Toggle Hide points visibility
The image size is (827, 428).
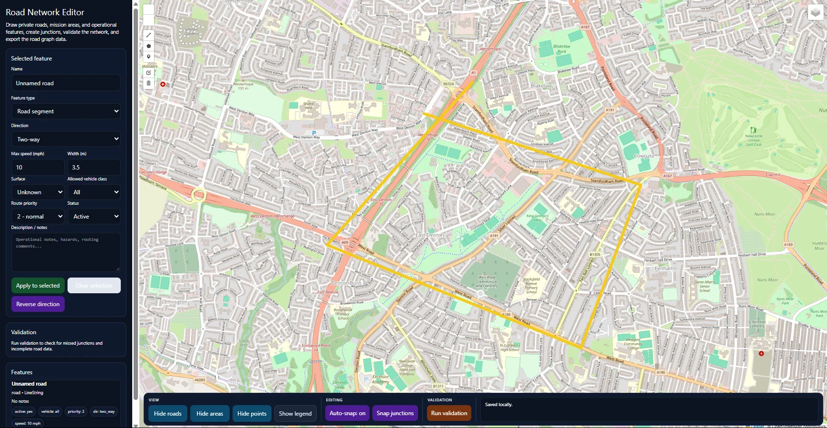[x=252, y=413]
